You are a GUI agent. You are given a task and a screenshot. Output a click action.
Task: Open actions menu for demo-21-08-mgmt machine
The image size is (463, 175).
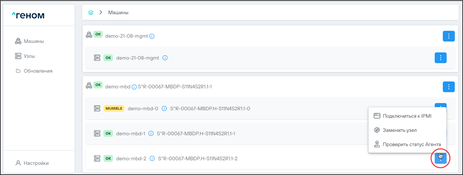(x=449, y=36)
